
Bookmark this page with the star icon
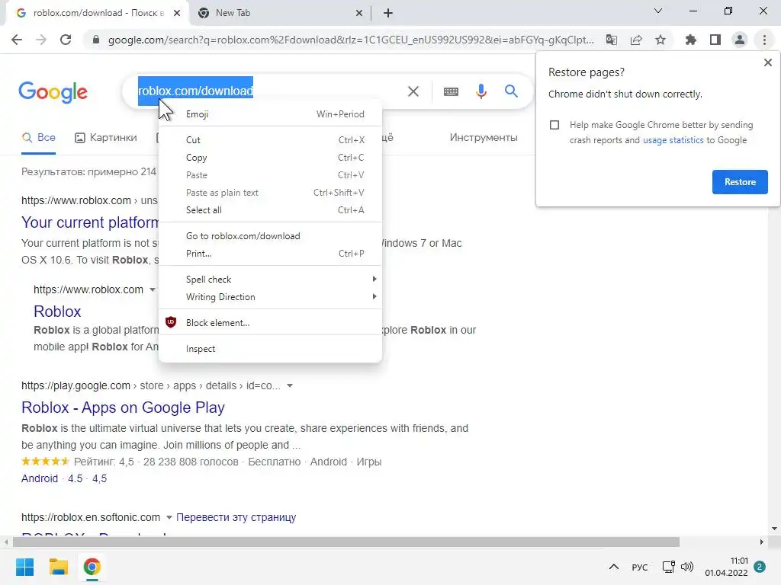pyautogui.click(x=660, y=40)
